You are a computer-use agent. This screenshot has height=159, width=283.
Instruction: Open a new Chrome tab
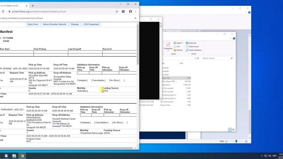(x=33, y=6)
